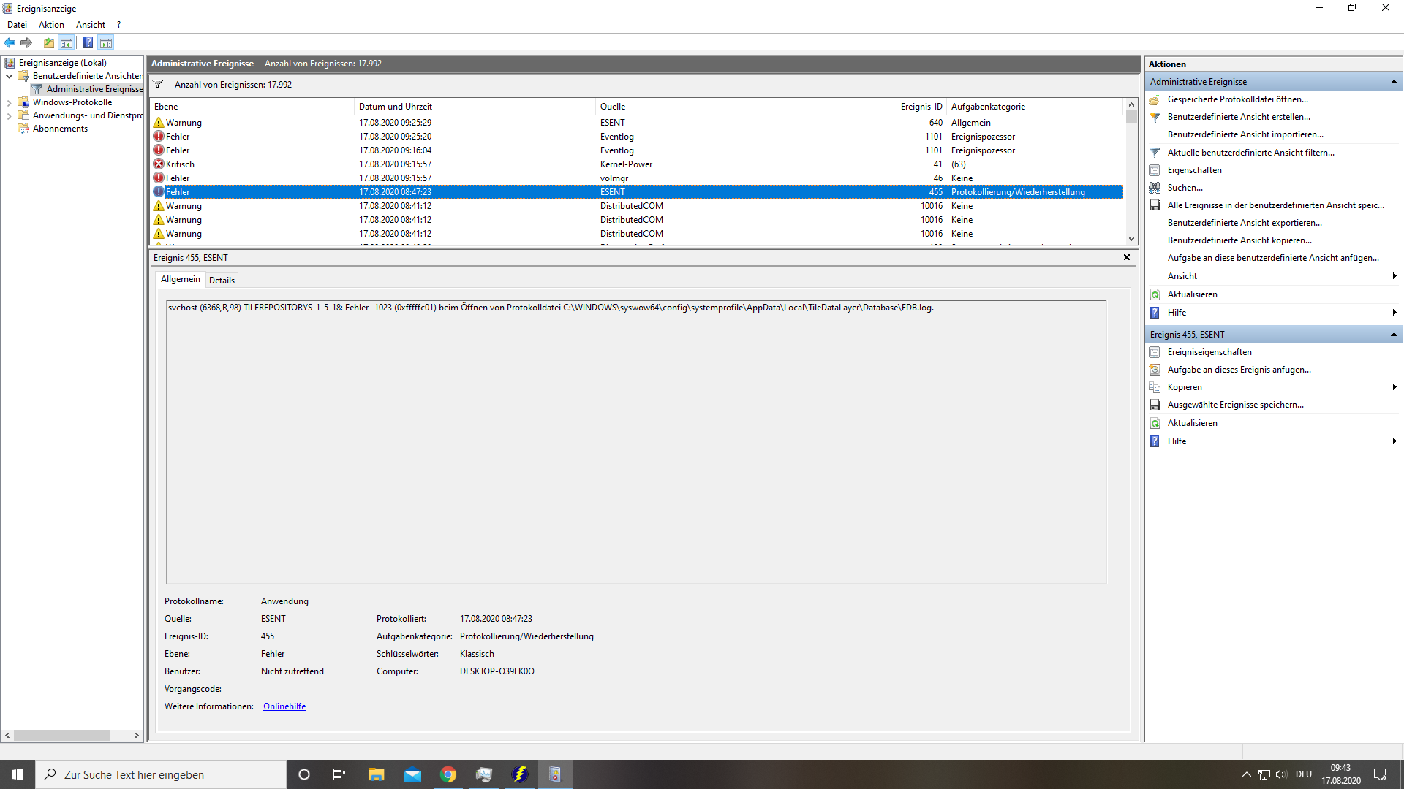Click the Ereignis-ID column header
Viewport: 1404px width, 789px height.
pyautogui.click(x=921, y=107)
